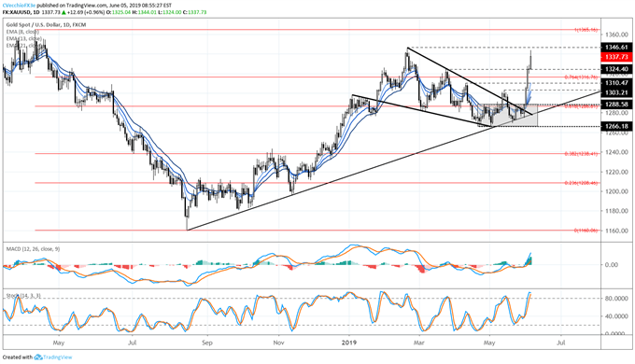The image size is (635, 364).
Task: Select the 1266.18 price level label
Action: [616, 126]
